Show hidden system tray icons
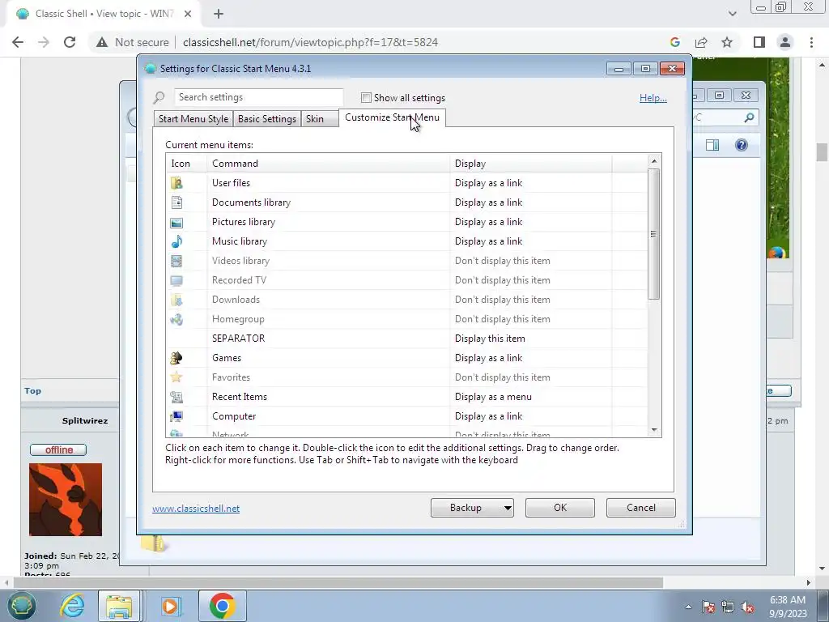Screen dimensions: 829x622 pyautogui.click(x=688, y=607)
